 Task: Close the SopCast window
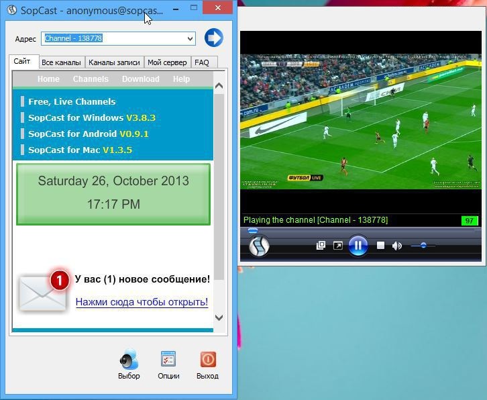click(218, 7)
